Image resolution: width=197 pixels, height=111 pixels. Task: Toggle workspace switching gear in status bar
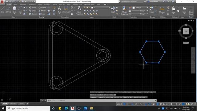(171, 104)
